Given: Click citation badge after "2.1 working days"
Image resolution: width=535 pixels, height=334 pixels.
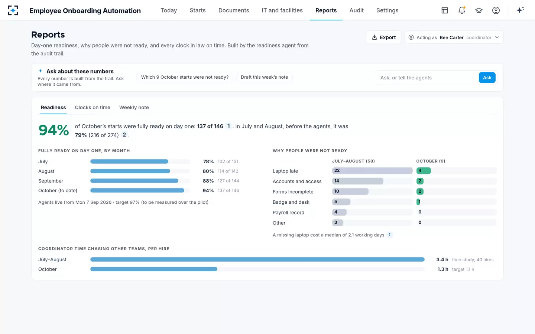Looking at the screenshot, I should tap(389, 235).
